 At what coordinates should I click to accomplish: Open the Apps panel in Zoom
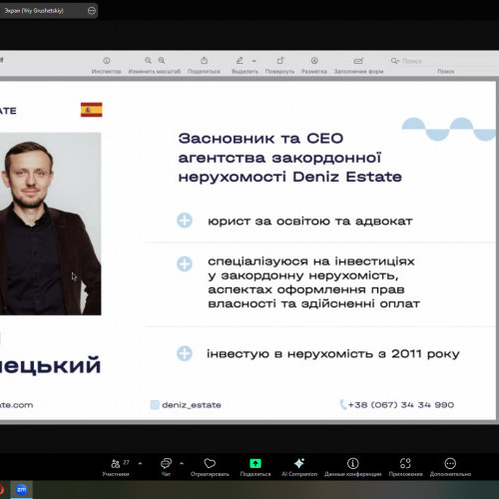pos(405,467)
